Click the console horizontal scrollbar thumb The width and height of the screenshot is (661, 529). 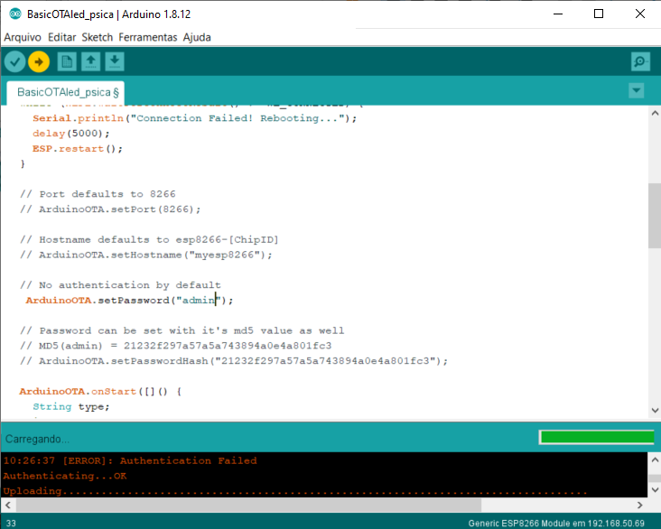(x=248, y=505)
